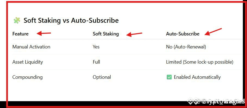Click the Feature column header
This screenshot has width=247, height=108.
click(x=20, y=34)
